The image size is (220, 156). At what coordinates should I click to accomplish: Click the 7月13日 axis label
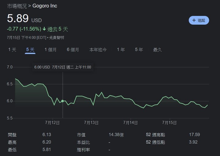click(x=91, y=123)
